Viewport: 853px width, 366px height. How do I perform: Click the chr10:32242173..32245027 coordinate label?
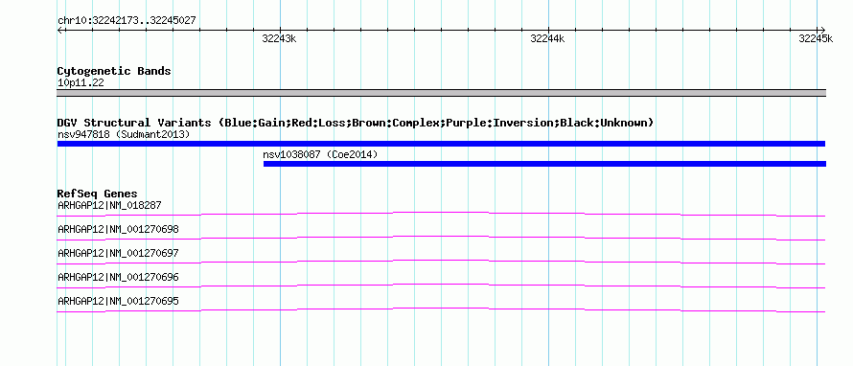[x=127, y=21]
